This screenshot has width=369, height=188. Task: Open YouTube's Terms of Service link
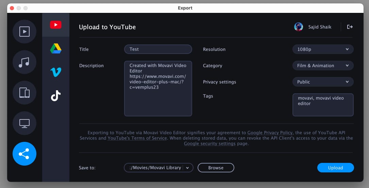pos(137,138)
